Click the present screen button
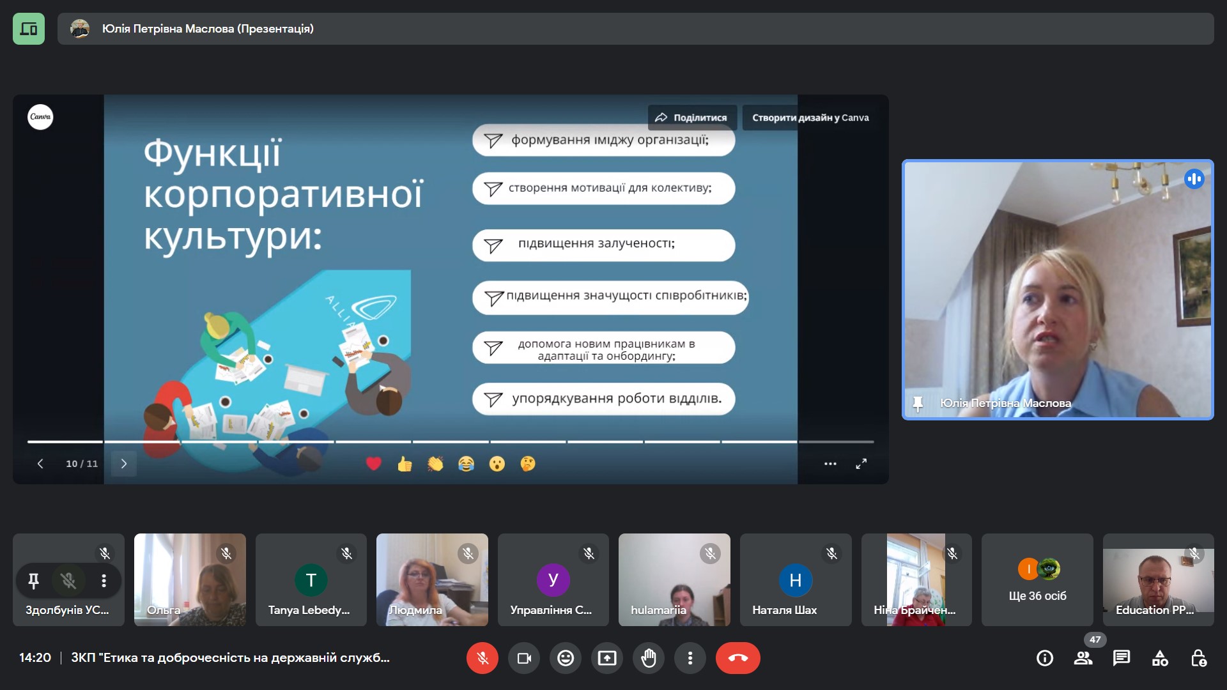 click(x=606, y=658)
